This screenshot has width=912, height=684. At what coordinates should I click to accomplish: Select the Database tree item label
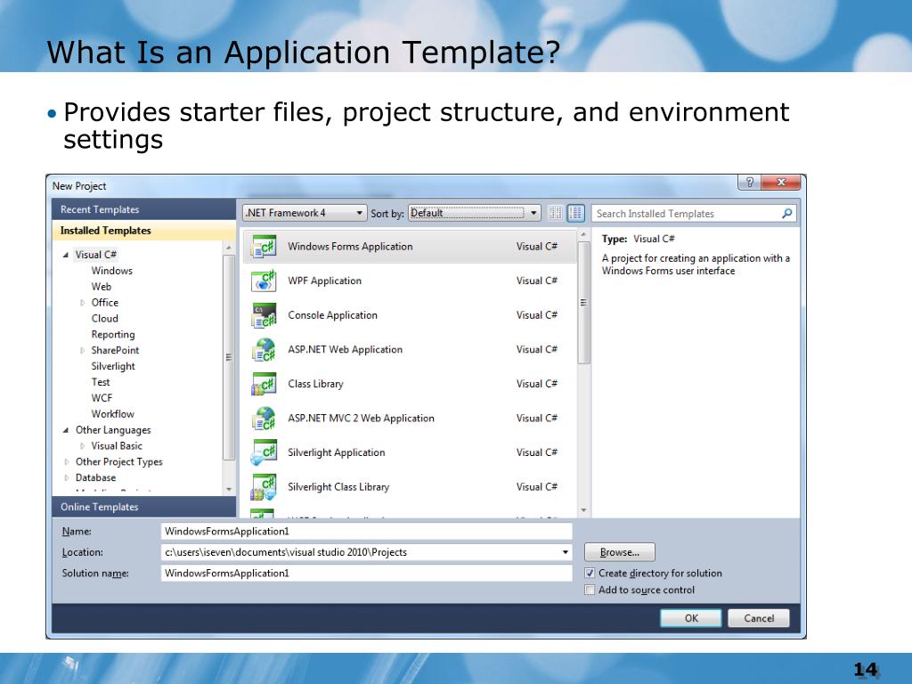pyautogui.click(x=96, y=477)
